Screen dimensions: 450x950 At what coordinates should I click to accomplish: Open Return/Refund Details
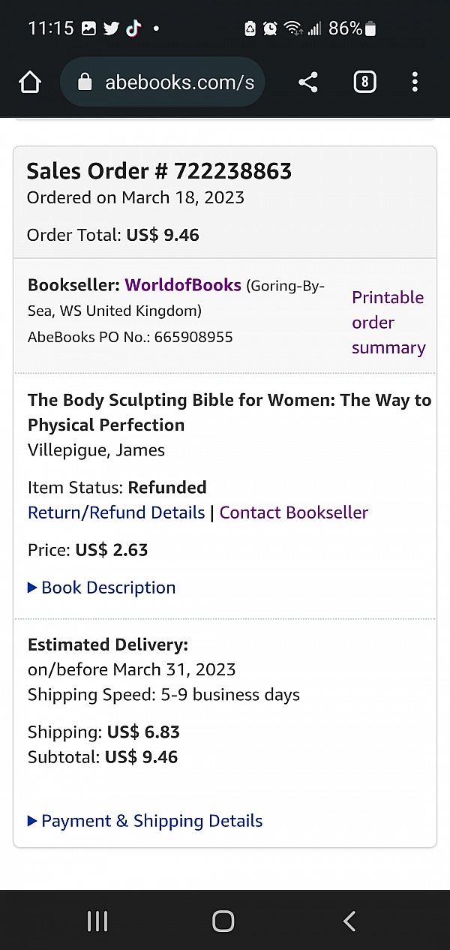115,513
